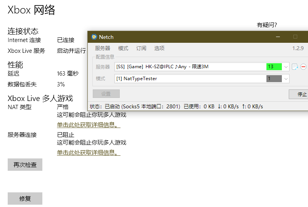Click the 3% packet loss value
Viewport: 308px width, 207px height.
pyautogui.click(x=61, y=84)
